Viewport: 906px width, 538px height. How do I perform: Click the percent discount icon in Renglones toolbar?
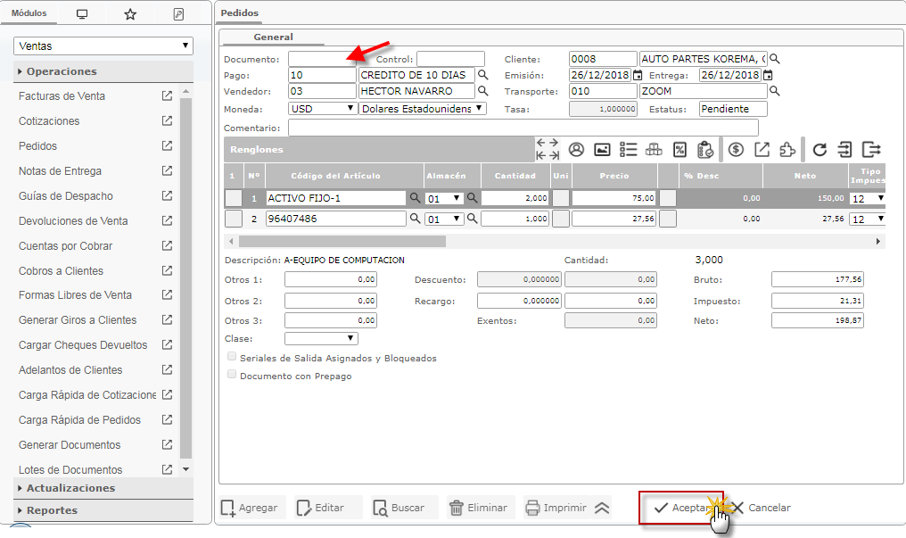click(679, 150)
